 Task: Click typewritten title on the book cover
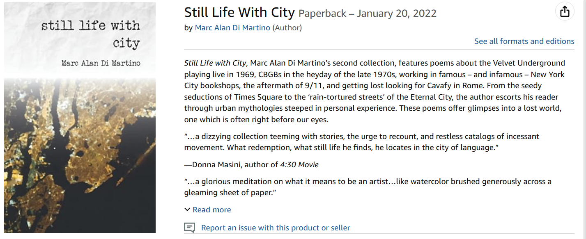(x=91, y=34)
